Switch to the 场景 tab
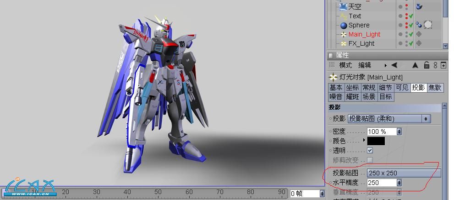Screen dimensions: 454x200 369,97
